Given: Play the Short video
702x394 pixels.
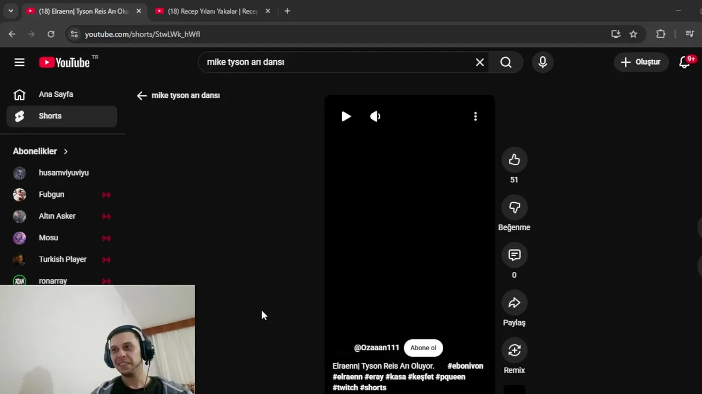Looking at the screenshot, I should point(346,116).
